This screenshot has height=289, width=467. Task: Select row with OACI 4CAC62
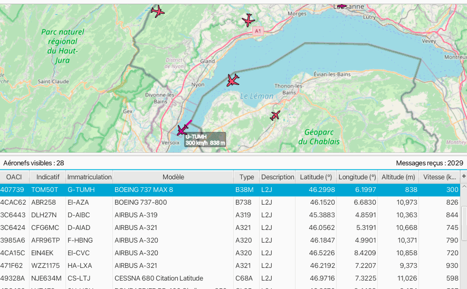click(x=230, y=203)
